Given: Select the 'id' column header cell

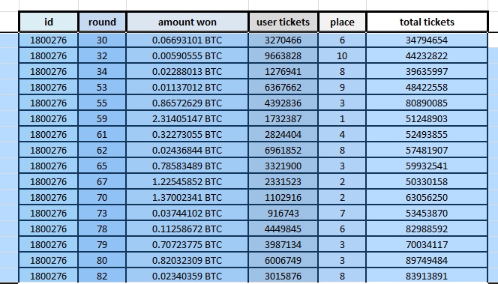Looking at the screenshot, I should pos(48,22).
